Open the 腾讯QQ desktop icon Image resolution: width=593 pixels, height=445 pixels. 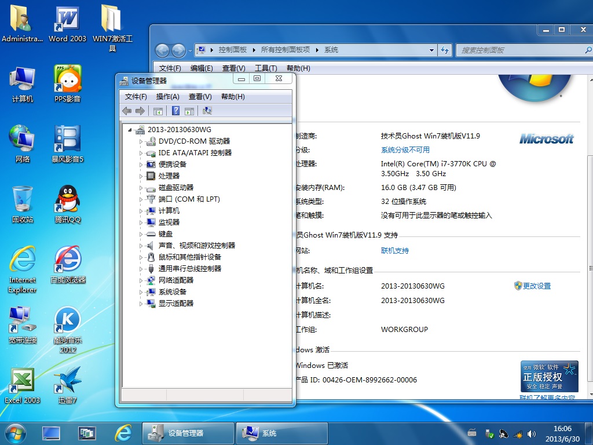point(68,205)
